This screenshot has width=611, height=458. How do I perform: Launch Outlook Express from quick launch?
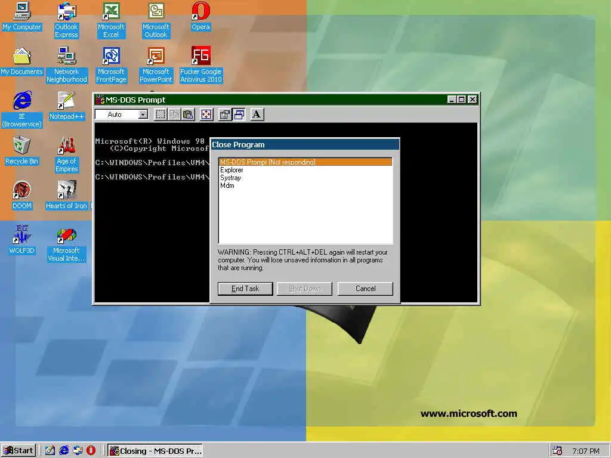click(x=77, y=451)
